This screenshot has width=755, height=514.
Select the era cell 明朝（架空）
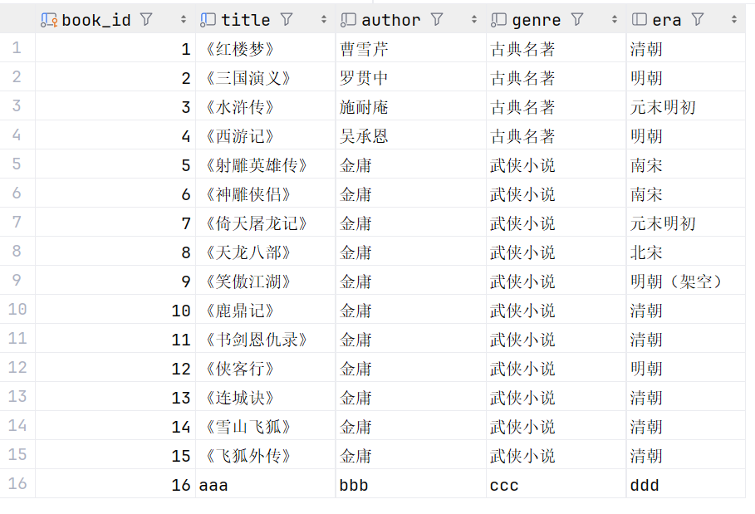click(677, 281)
